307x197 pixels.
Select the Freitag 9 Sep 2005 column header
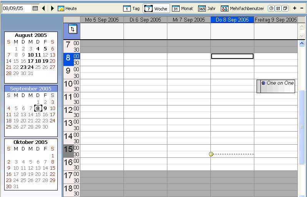[276, 20]
